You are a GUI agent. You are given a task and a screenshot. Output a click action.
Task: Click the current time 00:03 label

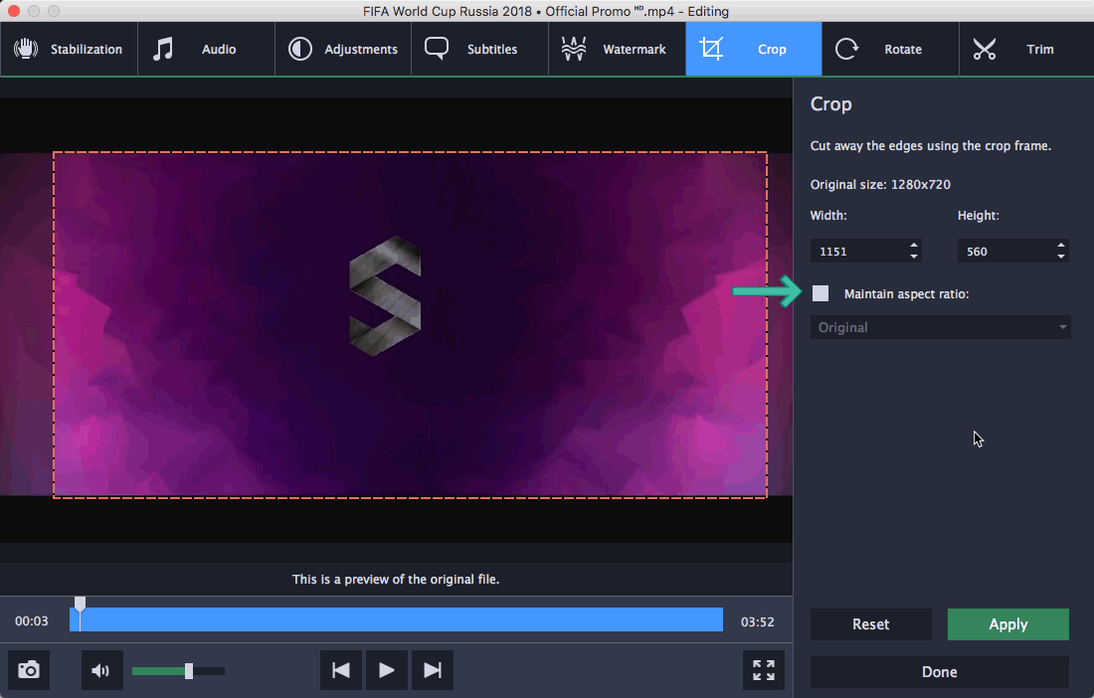pos(32,621)
